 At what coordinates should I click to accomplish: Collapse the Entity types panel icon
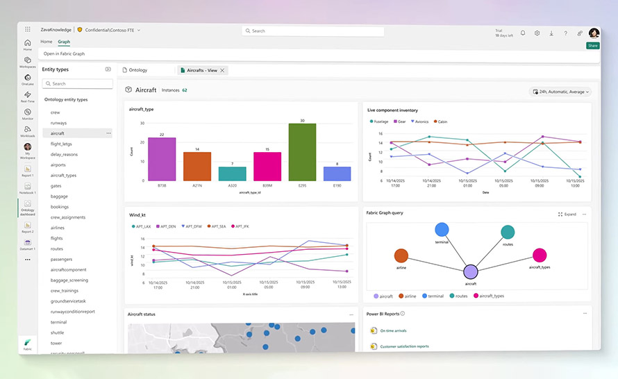(x=108, y=69)
